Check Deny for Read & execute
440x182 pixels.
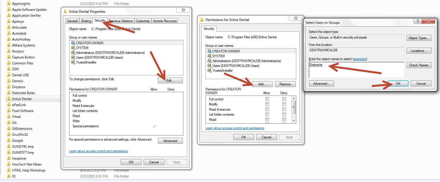point(284,109)
